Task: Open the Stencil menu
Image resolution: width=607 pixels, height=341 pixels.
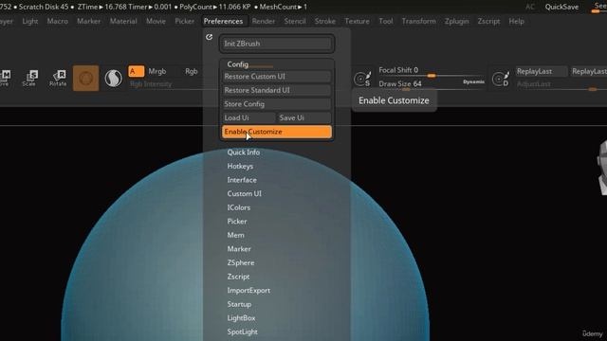Action: (295, 21)
